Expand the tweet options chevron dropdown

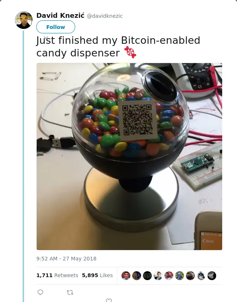(46, 37)
